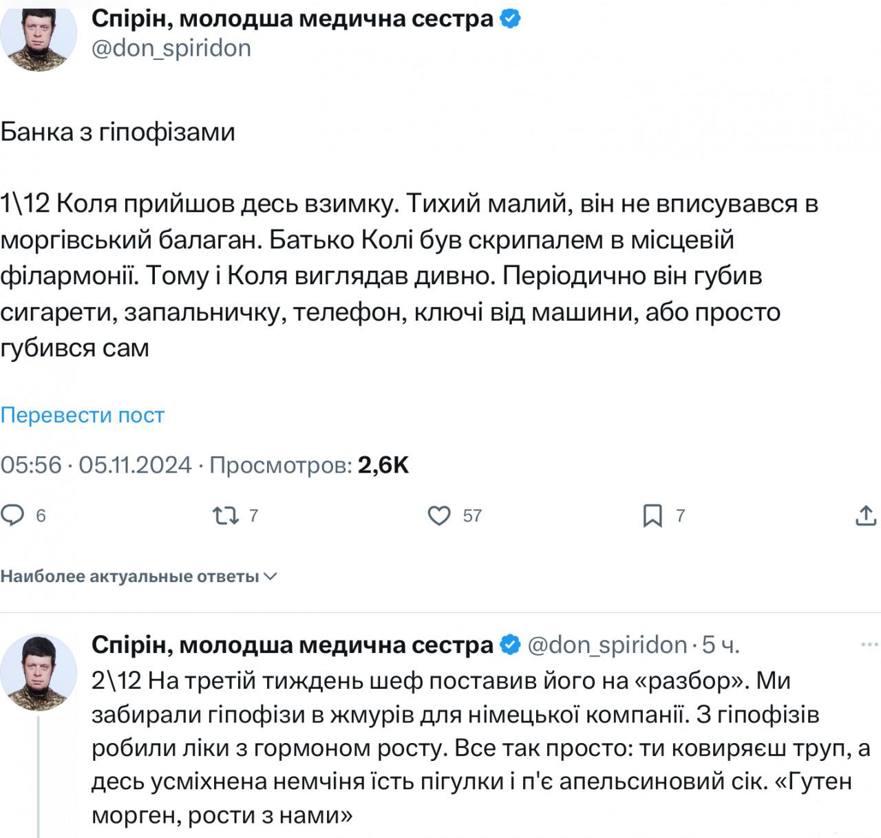Bookmark the post using bookmark icon
Viewport: 881px width, 838px height.
[x=652, y=515]
